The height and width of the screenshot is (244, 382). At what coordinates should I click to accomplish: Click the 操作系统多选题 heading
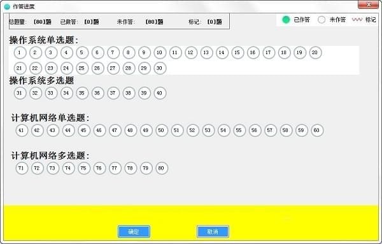[41, 81]
